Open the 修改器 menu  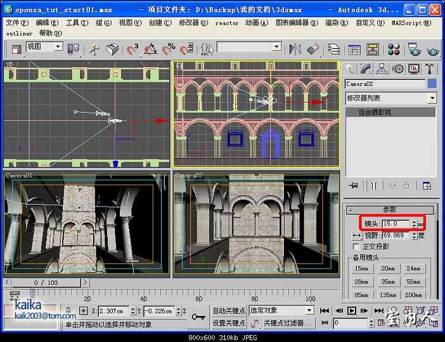193,23
